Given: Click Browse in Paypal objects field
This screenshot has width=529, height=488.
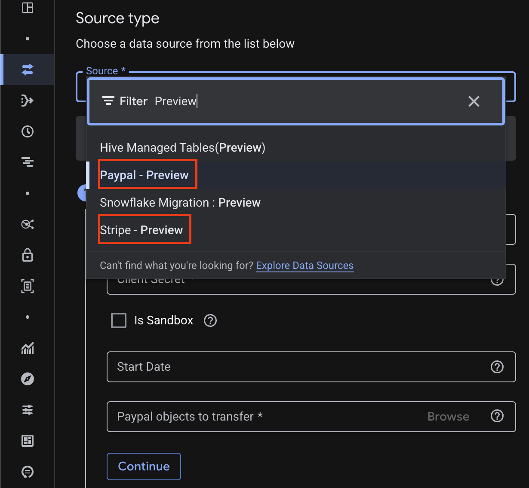Looking at the screenshot, I should tap(448, 416).
